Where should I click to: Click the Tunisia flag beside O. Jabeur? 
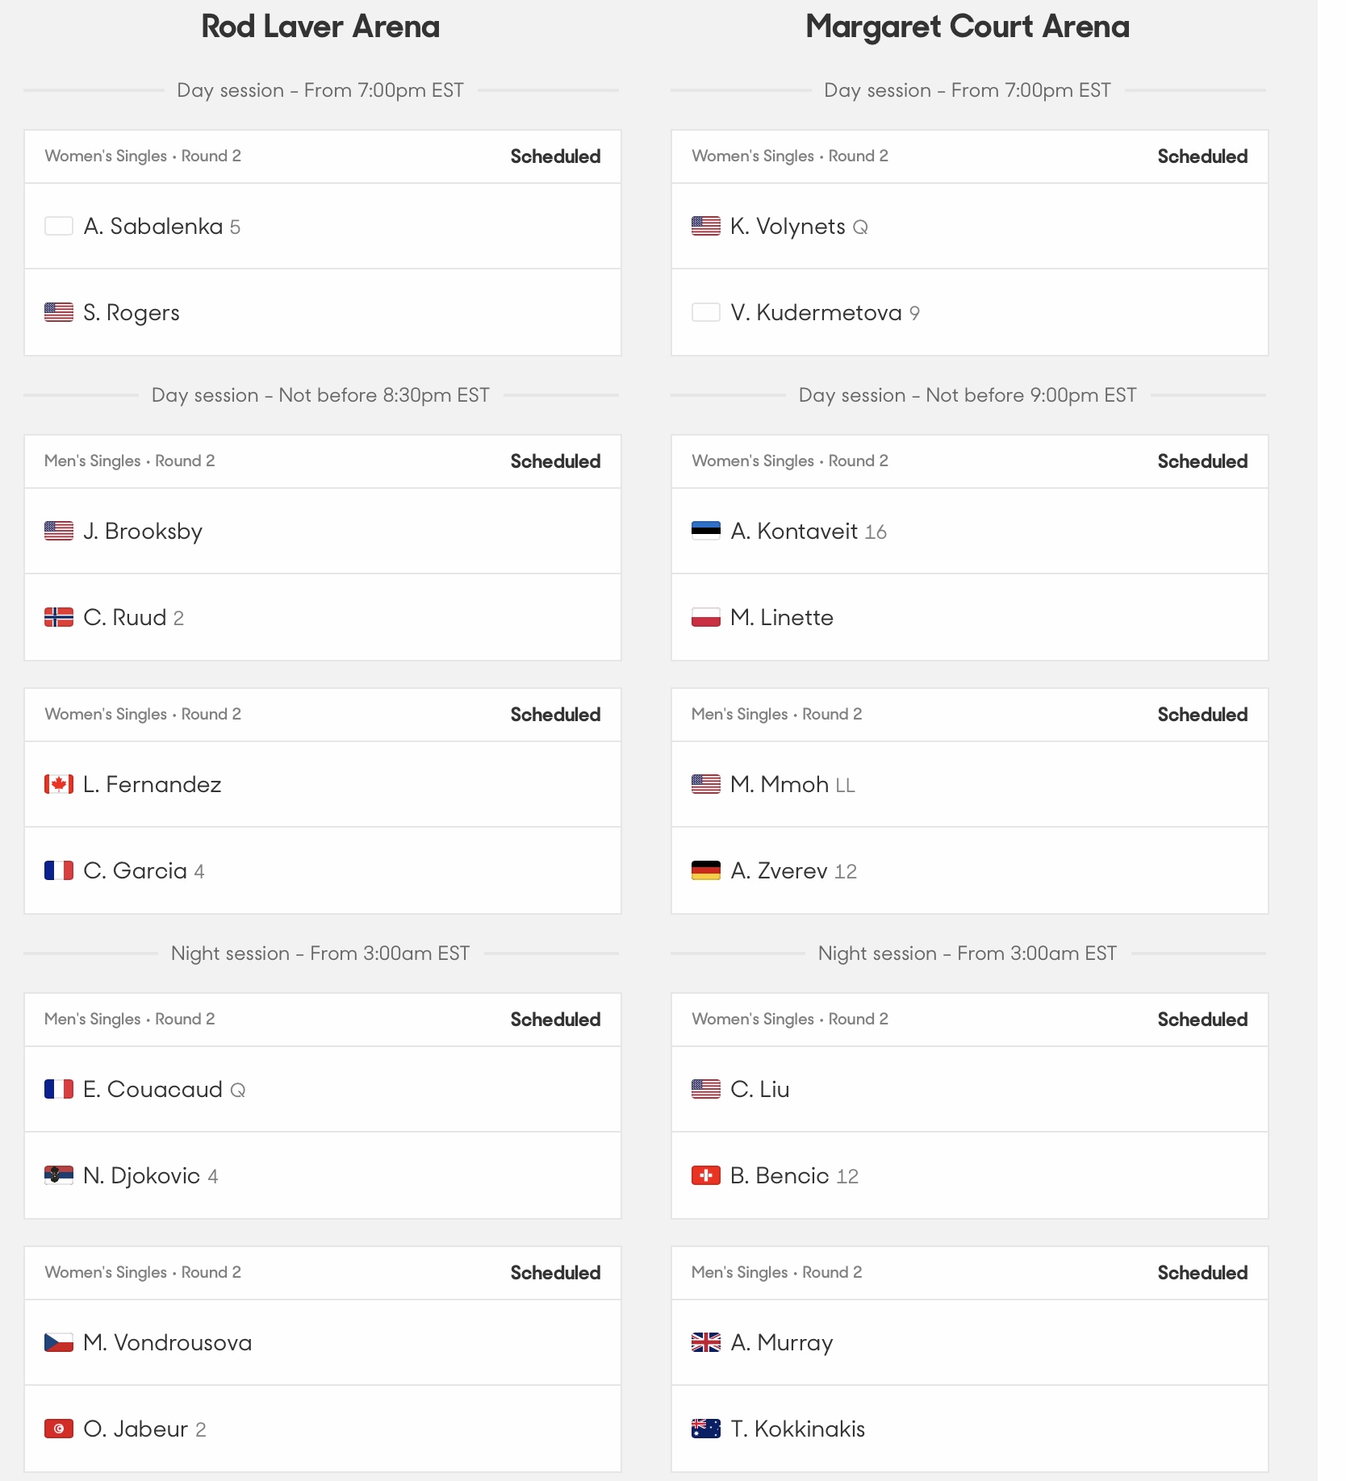pyautogui.click(x=59, y=1429)
